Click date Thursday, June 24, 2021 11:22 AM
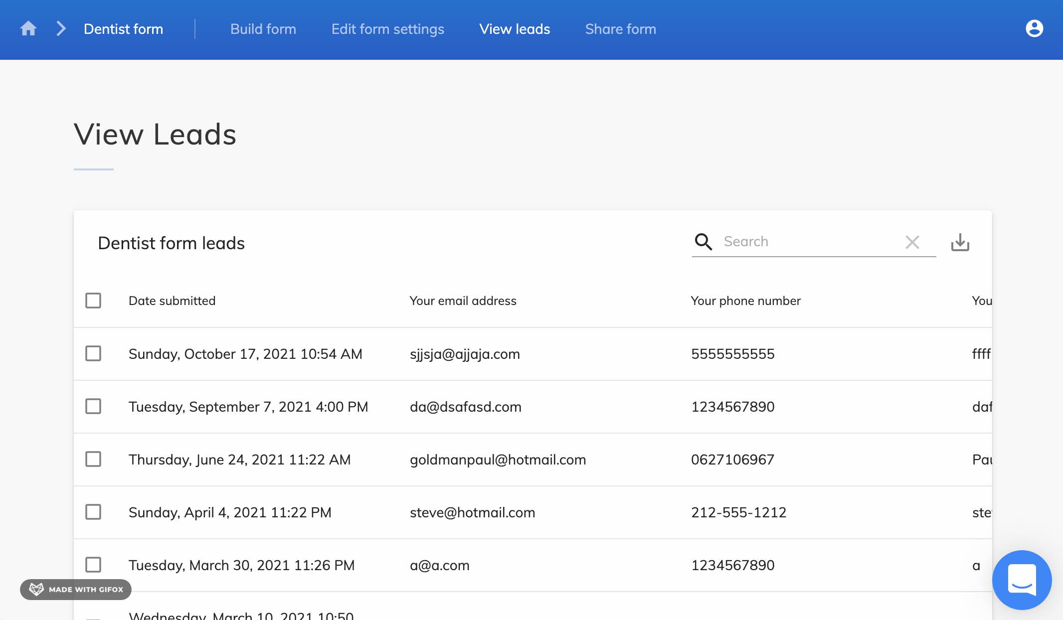This screenshot has height=620, width=1063. (x=239, y=460)
